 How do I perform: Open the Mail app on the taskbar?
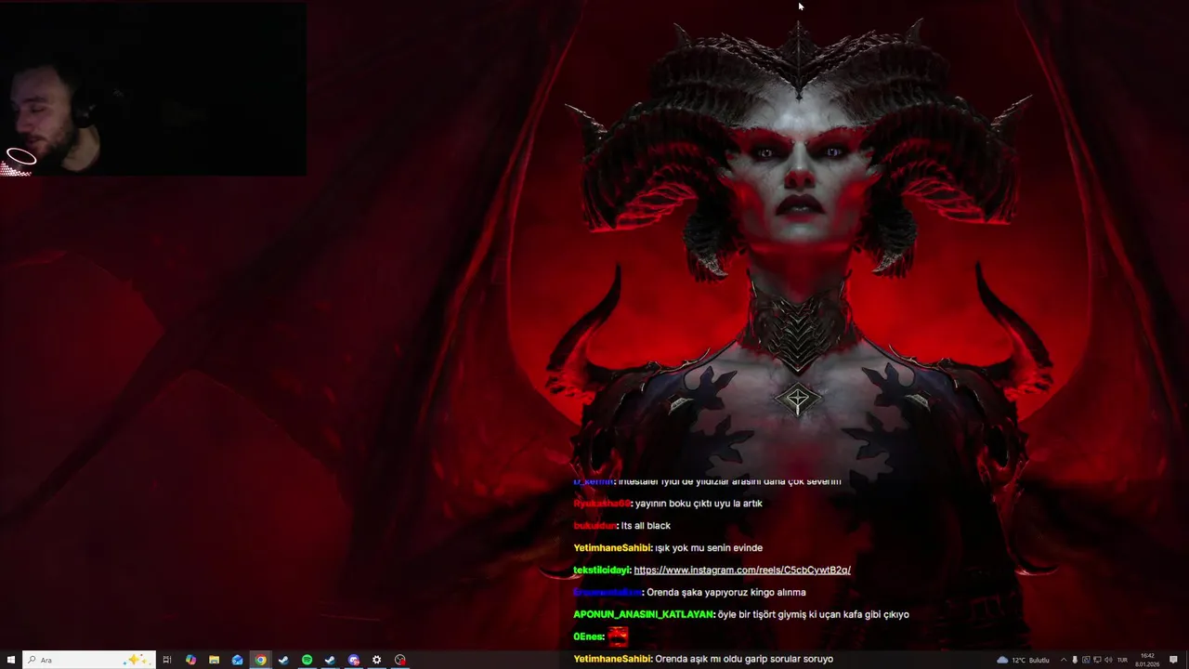237,660
